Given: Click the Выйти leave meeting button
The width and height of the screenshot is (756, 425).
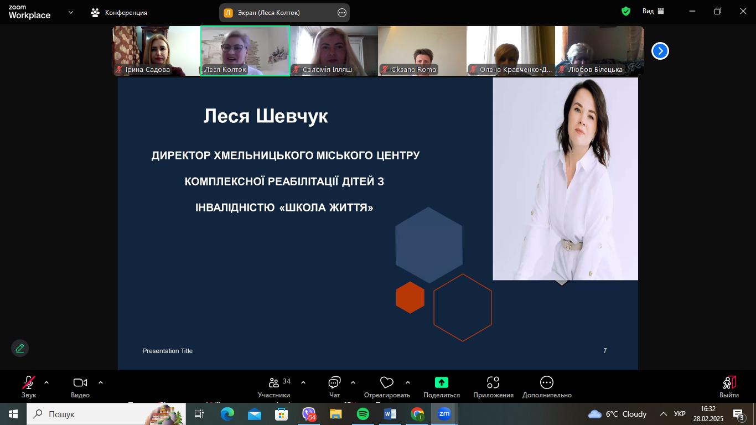Looking at the screenshot, I should click(729, 386).
